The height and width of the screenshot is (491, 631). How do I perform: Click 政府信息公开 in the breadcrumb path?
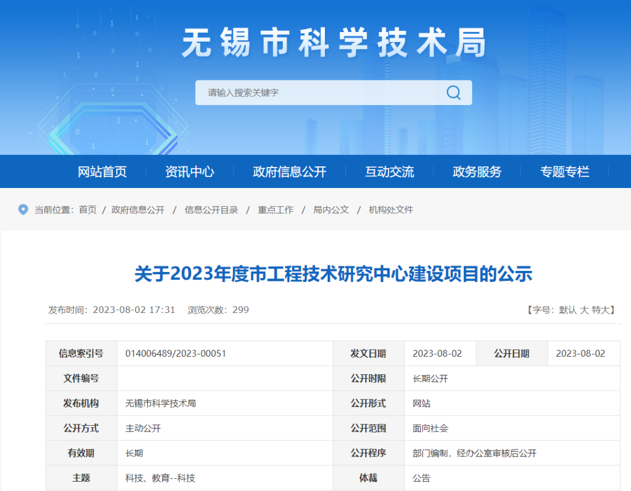138,210
